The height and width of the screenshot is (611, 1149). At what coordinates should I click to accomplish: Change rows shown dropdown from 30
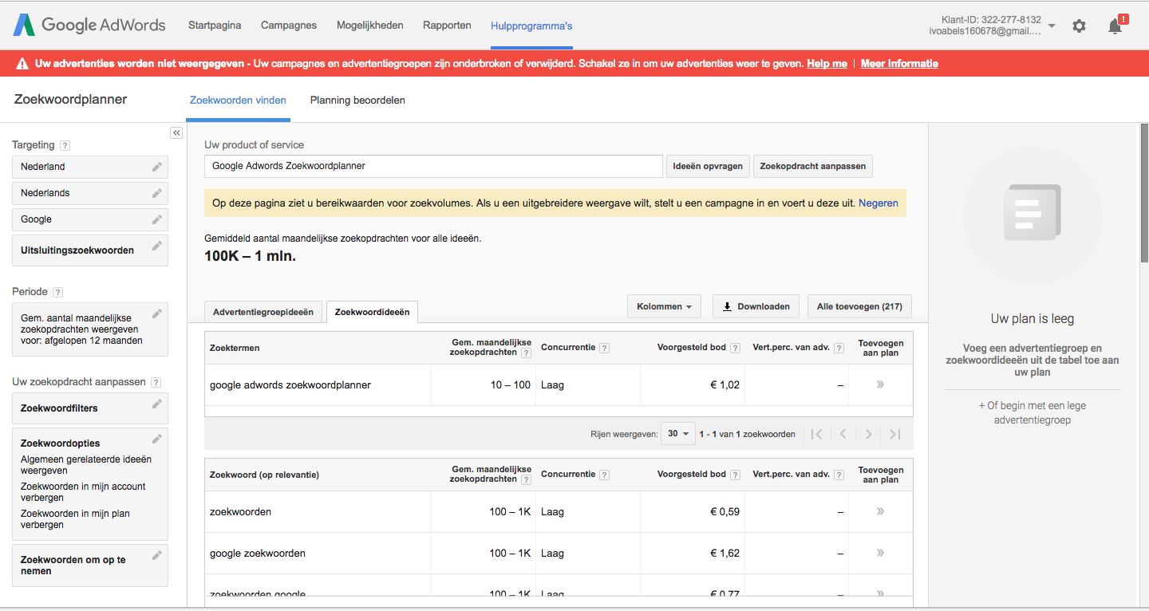point(678,434)
